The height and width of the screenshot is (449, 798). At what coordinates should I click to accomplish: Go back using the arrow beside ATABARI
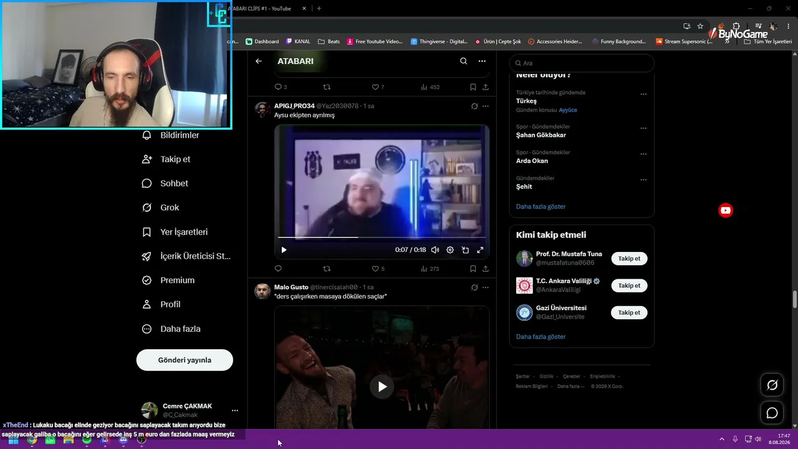point(259,61)
